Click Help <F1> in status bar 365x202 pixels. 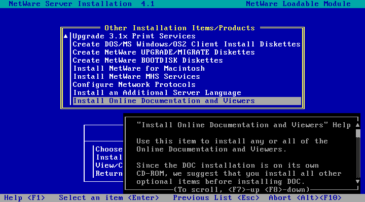[24, 198]
